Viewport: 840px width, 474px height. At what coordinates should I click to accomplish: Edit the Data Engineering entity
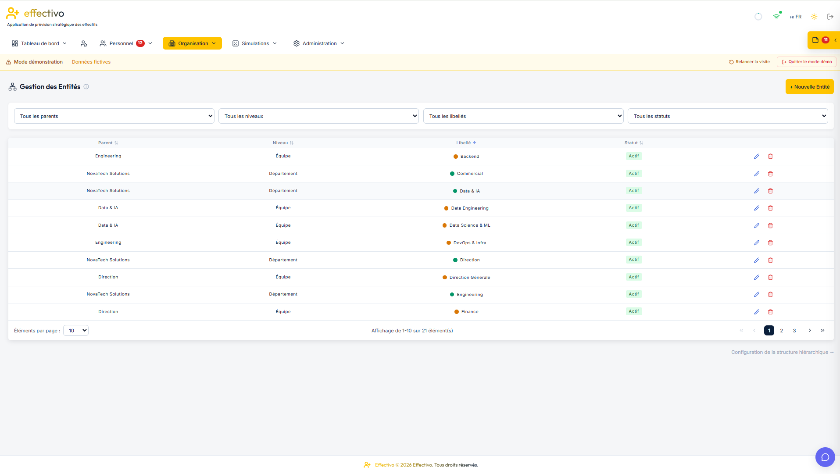[x=757, y=208]
